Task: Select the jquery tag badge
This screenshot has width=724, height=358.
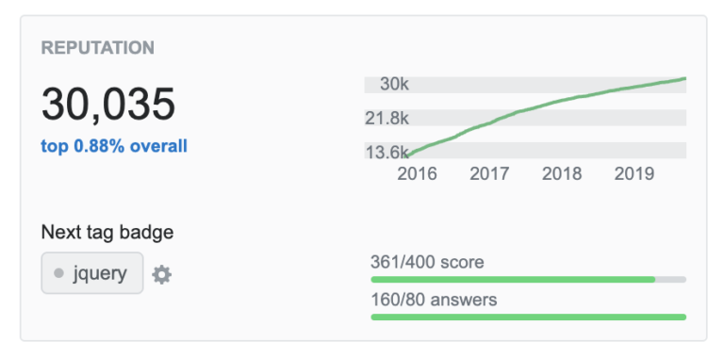Action: 92,273
